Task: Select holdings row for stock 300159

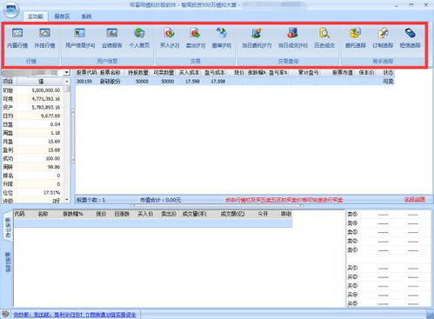Action: (235, 82)
